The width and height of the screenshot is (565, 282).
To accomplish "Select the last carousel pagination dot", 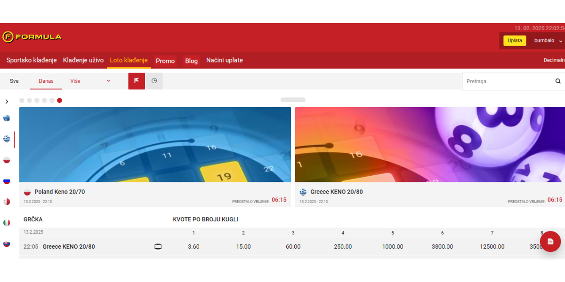I will pos(59,100).
